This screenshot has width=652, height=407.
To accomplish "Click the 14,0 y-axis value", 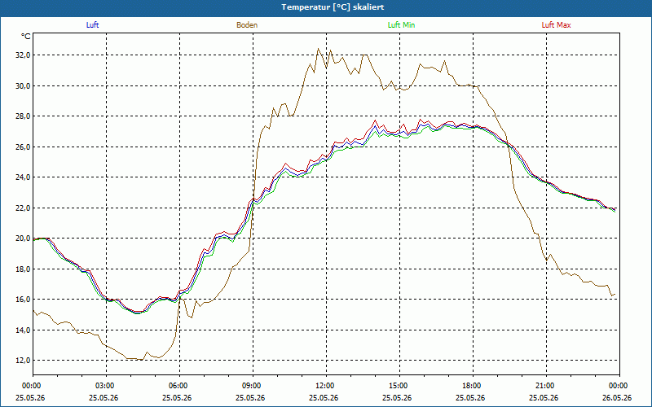I will (x=23, y=330).
